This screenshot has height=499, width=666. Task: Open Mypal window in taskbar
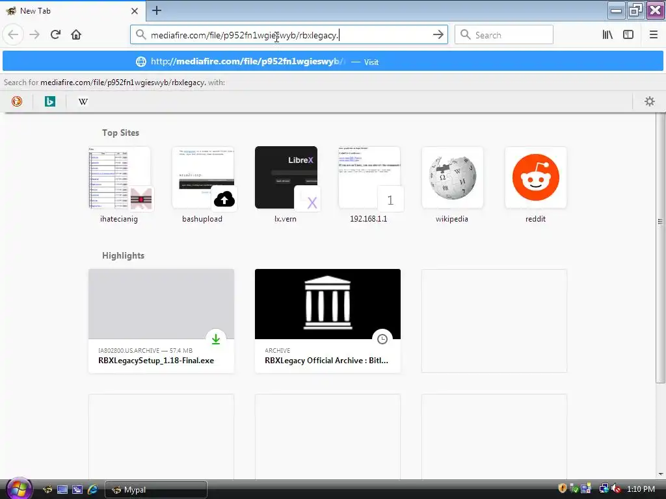[156, 490]
